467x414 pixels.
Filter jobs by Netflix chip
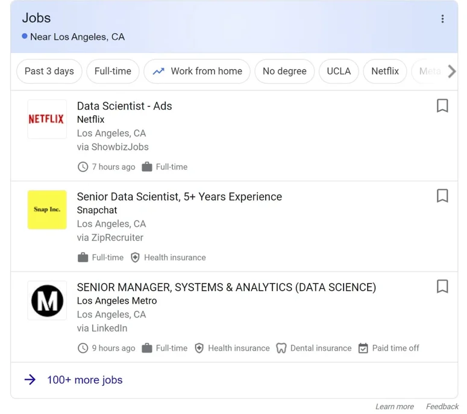(x=385, y=71)
